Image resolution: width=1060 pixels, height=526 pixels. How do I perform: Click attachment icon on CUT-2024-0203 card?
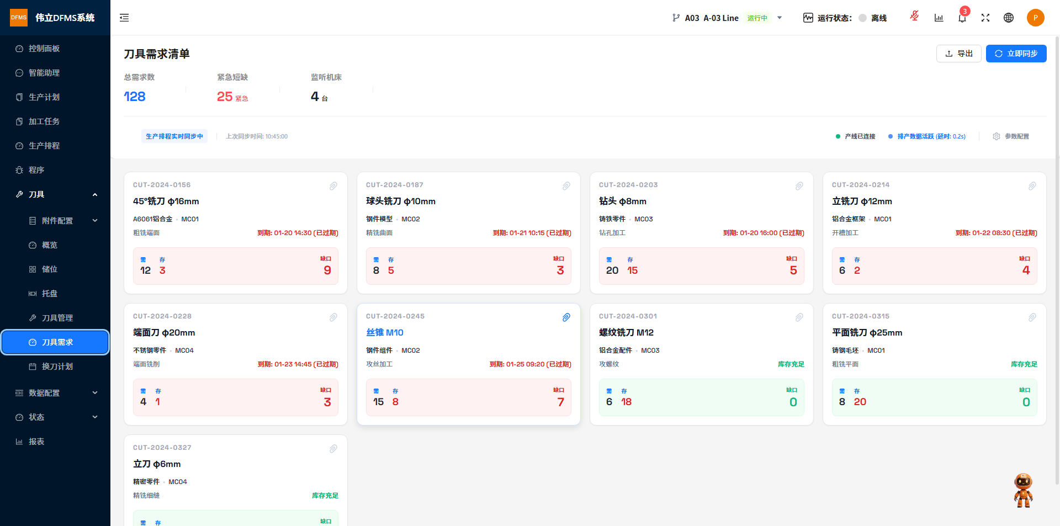[799, 186]
